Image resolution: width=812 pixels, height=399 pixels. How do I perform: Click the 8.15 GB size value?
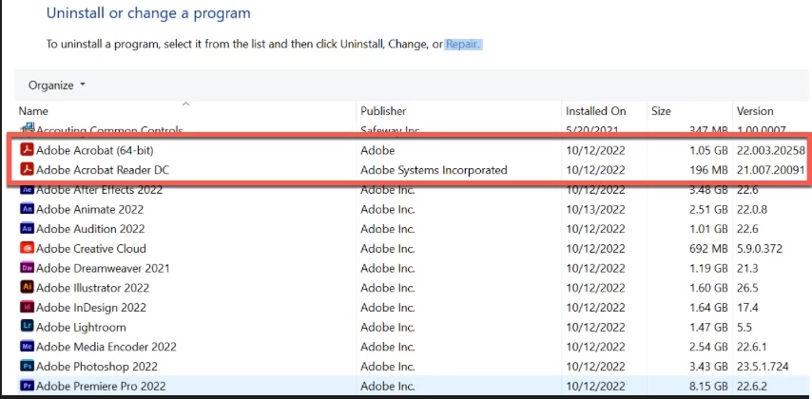(706, 386)
